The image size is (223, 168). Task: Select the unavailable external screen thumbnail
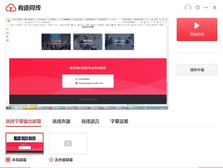68,143
